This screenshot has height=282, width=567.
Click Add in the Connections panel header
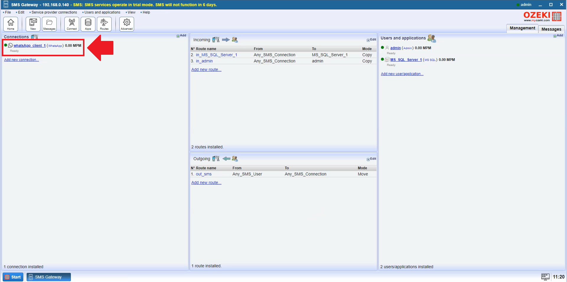pos(181,36)
